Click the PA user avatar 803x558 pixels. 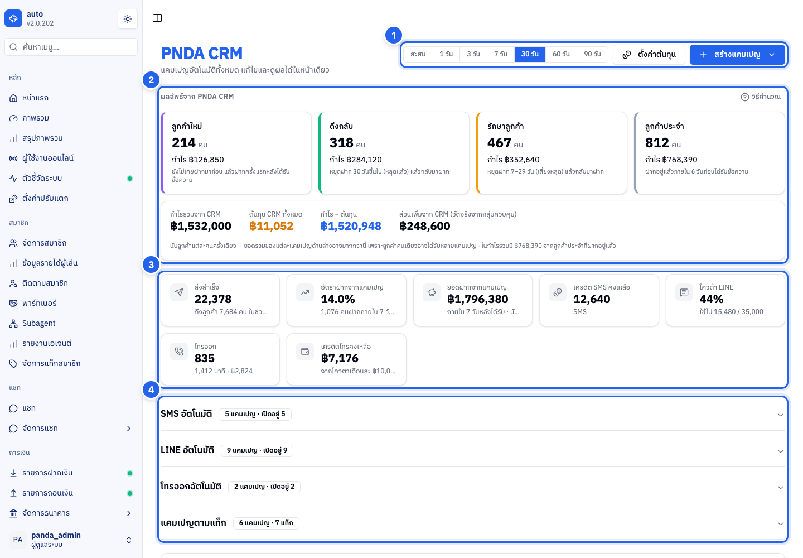[x=18, y=540]
